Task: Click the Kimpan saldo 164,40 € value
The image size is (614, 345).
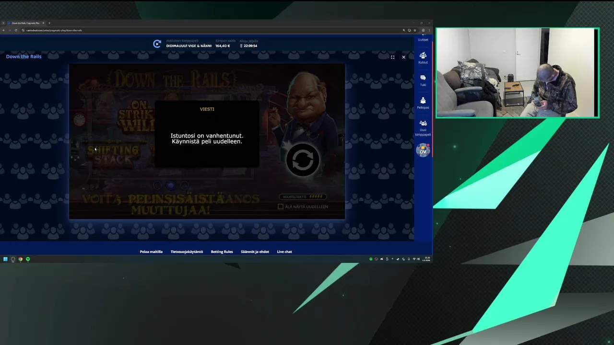Action: point(223,46)
